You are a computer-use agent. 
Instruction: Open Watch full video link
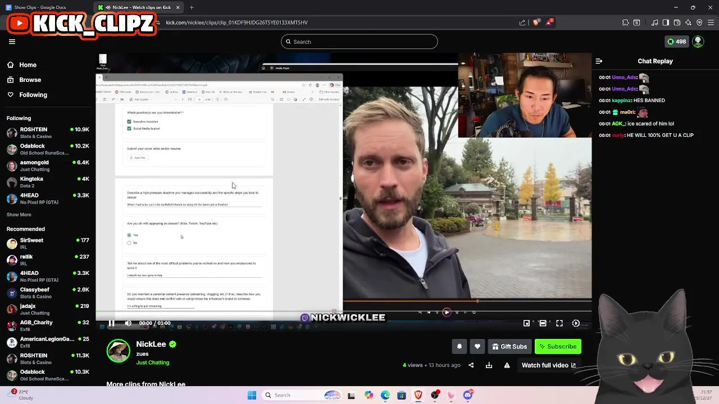(x=549, y=365)
